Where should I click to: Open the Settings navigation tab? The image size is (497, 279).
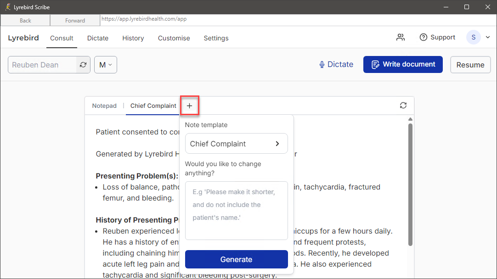[216, 38]
